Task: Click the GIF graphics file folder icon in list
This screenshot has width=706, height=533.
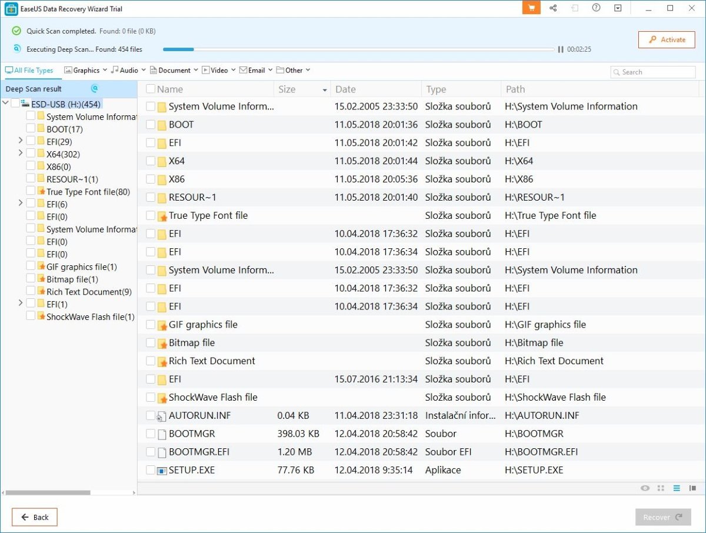Action: click(162, 325)
